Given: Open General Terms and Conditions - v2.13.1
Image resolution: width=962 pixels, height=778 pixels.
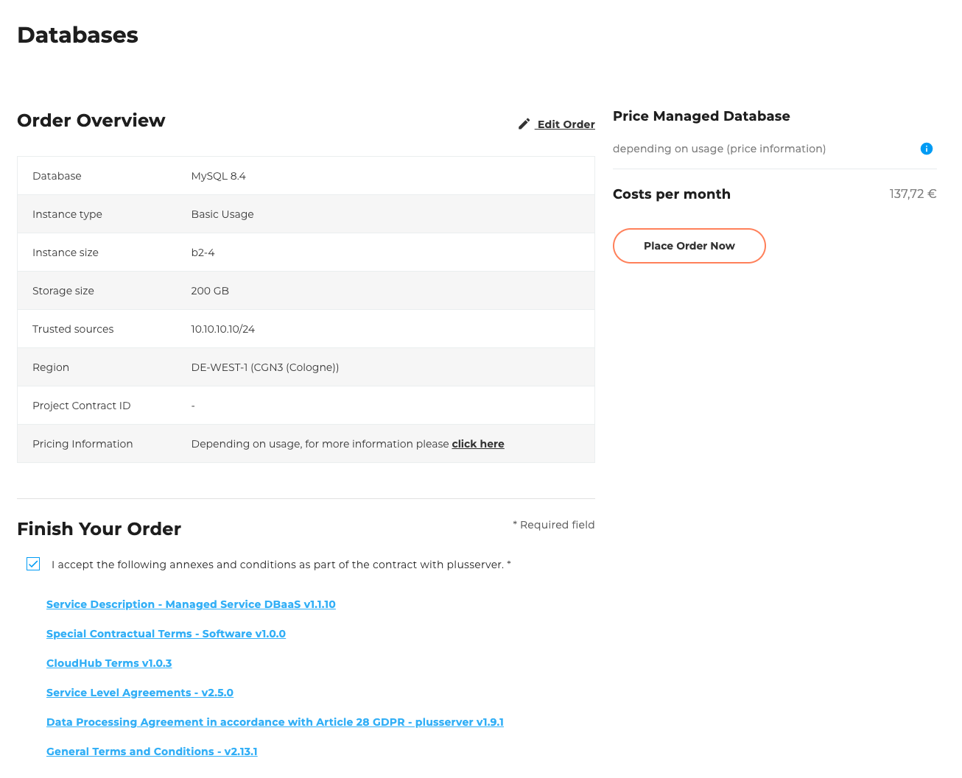Looking at the screenshot, I should tap(152, 752).
